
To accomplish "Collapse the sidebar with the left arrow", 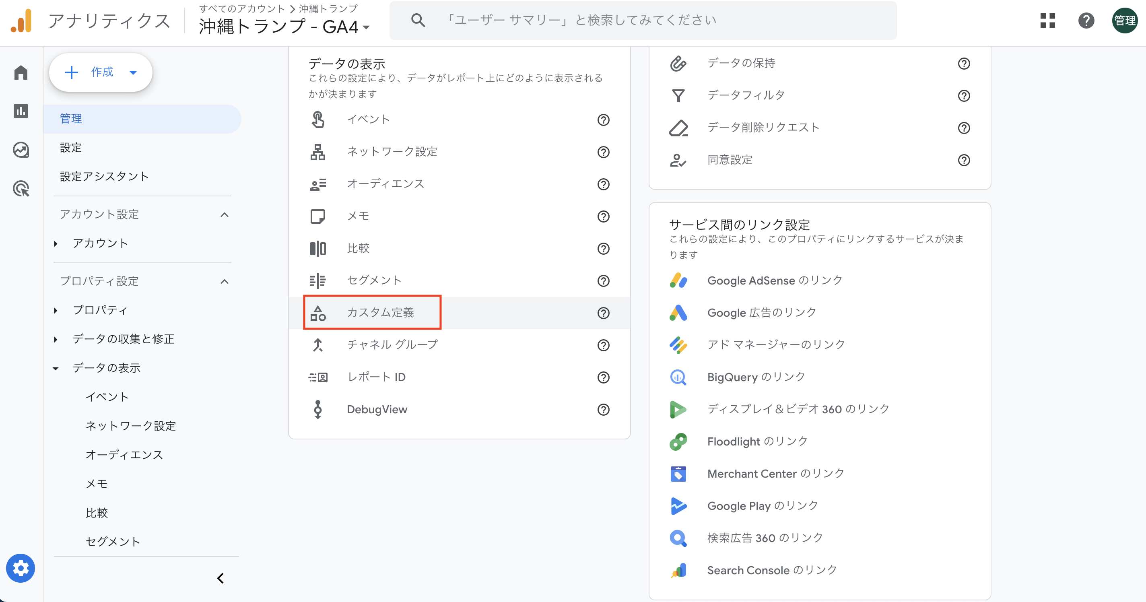I will coord(220,578).
